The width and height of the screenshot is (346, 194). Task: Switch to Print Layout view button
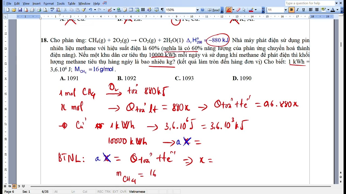tap(14, 186)
